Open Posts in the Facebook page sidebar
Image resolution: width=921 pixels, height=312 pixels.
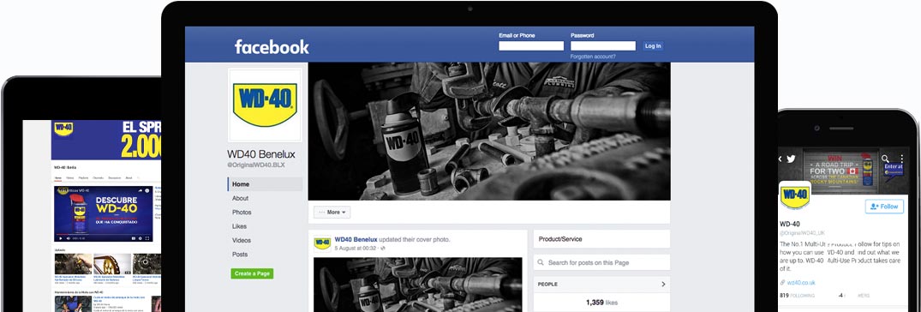240,255
